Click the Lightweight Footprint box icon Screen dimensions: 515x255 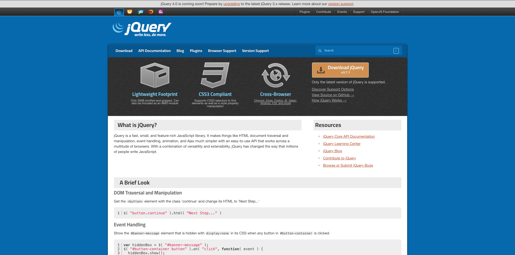coord(155,75)
